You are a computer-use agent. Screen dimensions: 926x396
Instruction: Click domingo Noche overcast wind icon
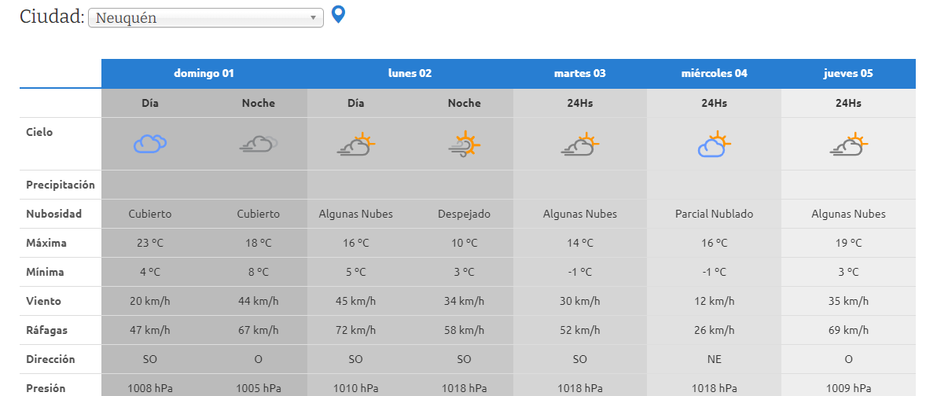pyautogui.click(x=259, y=144)
